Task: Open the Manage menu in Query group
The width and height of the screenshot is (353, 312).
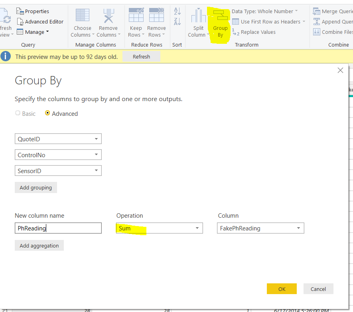Action: click(x=34, y=32)
